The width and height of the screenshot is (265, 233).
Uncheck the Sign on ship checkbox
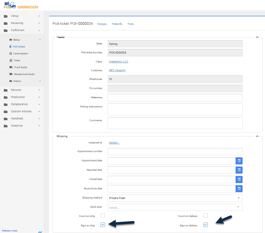[x=103, y=225]
